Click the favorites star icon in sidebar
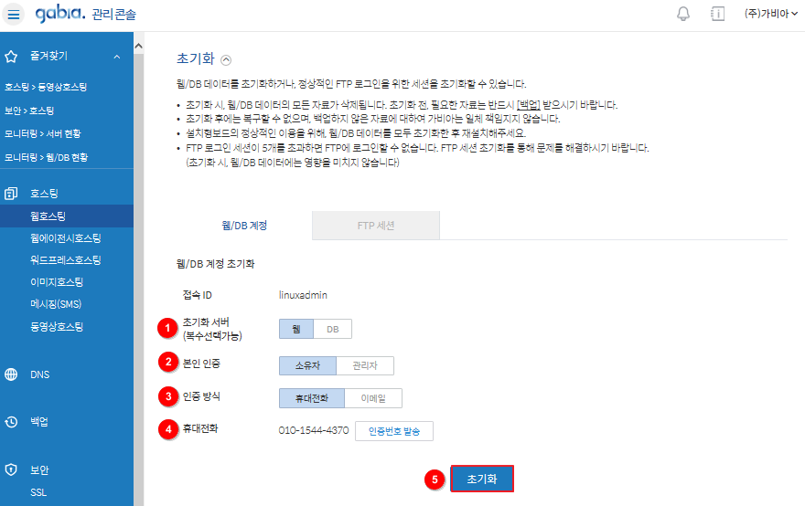 tap(11, 57)
